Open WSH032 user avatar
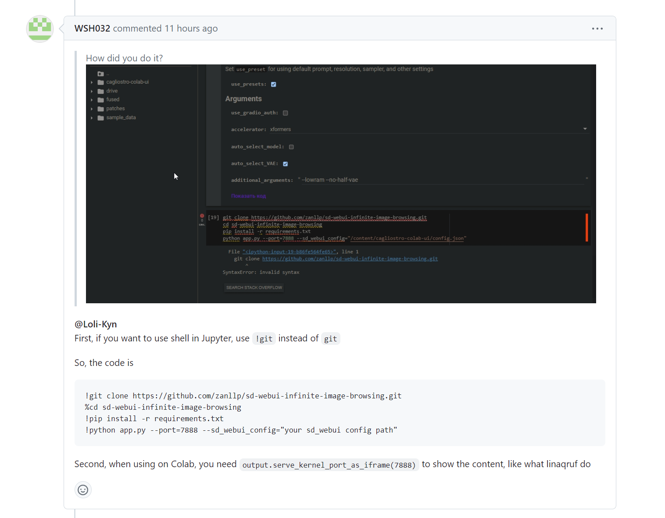Viewport: 665px width, 518px height. pyautogui.click(x=40, y=28)
